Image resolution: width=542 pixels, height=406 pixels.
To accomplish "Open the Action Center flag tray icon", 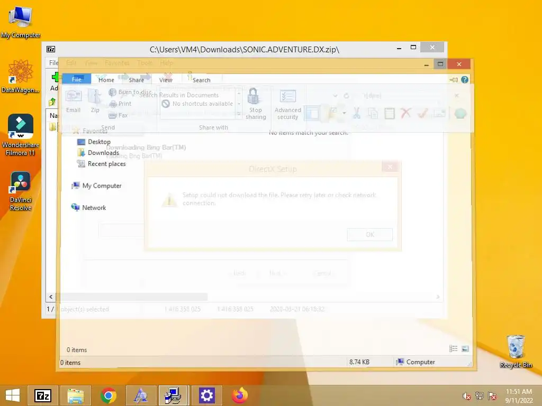I will click(x=492, y=396).
